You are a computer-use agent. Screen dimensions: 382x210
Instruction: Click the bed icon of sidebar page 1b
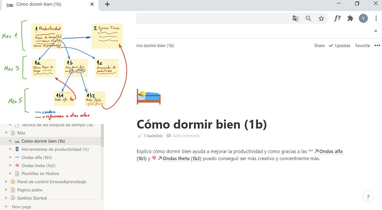tap(17, 141)
